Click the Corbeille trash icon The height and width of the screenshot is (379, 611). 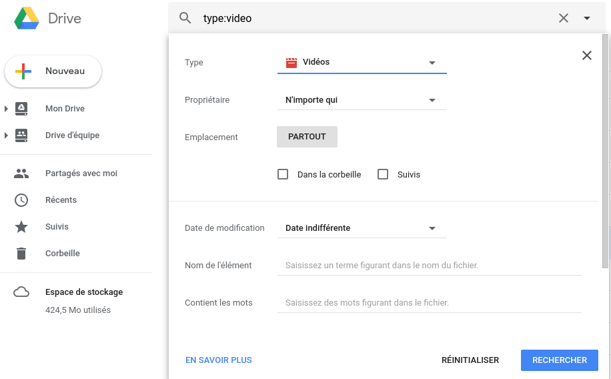pyautogui.click(x=21, y=254)
